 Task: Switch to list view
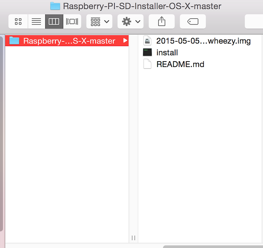tap(37, 22)
